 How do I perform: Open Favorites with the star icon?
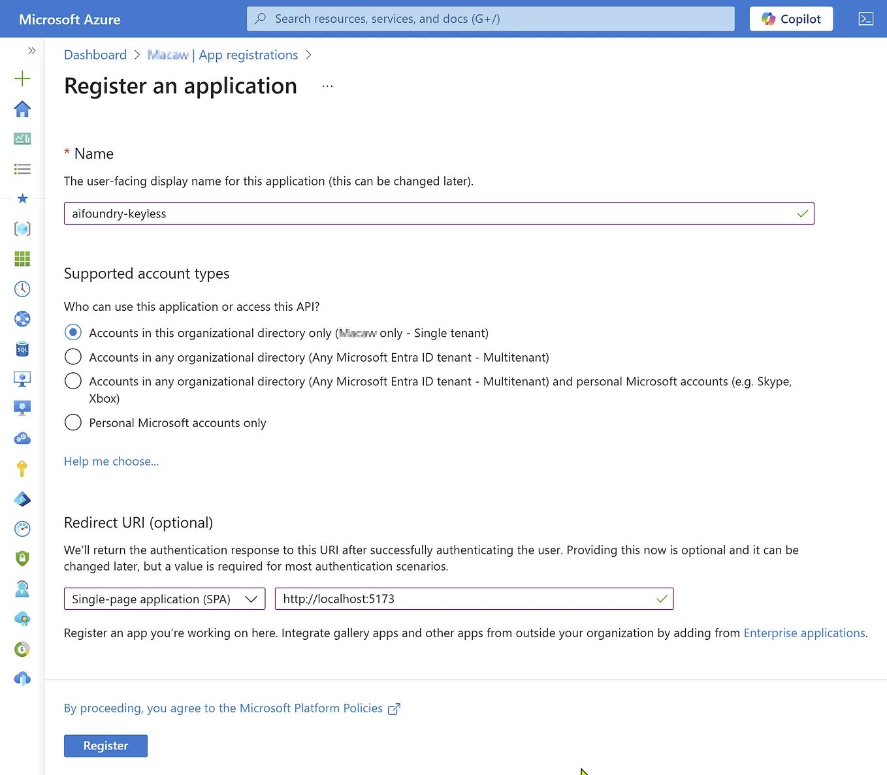(22, 198)
